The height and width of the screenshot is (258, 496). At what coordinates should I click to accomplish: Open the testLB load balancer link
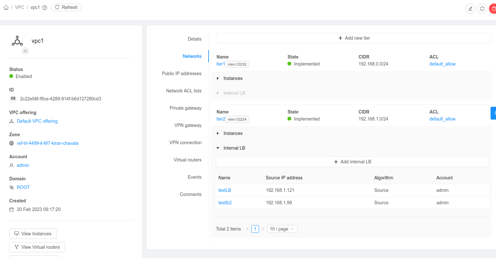click(x=225, y=190)
